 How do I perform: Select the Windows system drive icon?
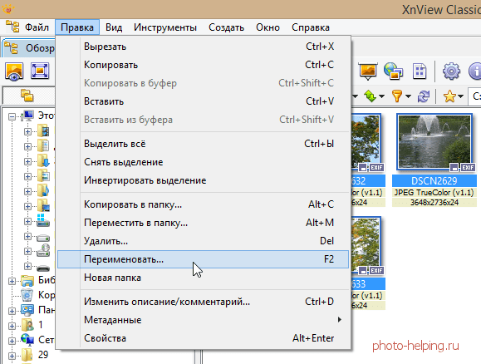43,220
